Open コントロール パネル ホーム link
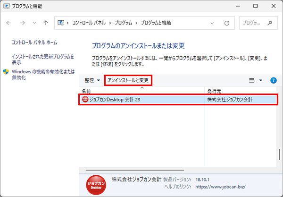This screenshot has height=197, width=283. tap(34, 43)
